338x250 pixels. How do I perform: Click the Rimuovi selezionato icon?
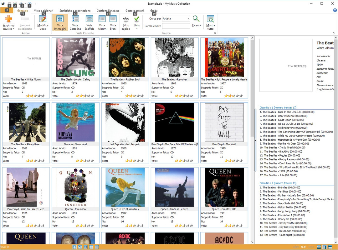coord(25,19)
